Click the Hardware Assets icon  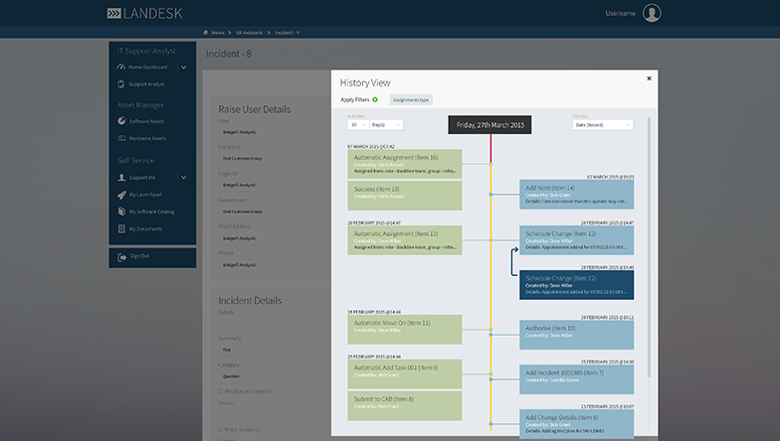(x=121, y=138)
